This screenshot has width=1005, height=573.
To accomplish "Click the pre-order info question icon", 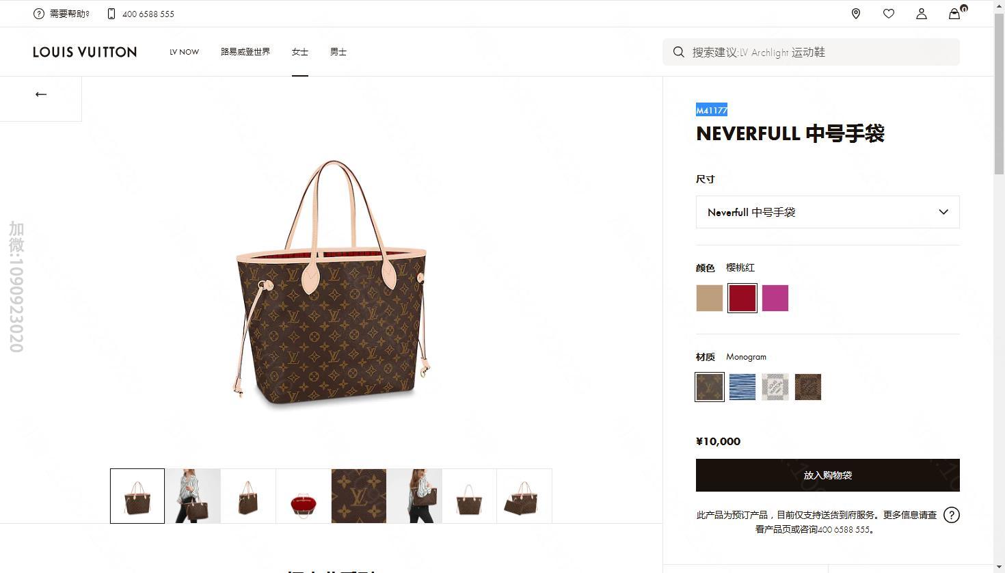I will (952, 515).
